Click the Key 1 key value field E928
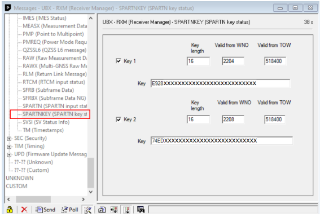This screenshot has width=320, height=217. point(220,83)
